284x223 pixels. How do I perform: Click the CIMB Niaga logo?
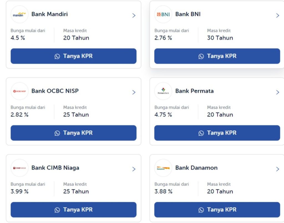tap(19, 168)
